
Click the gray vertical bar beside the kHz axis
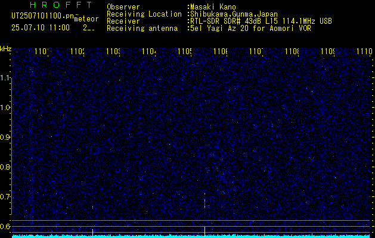tap(12, 146)
